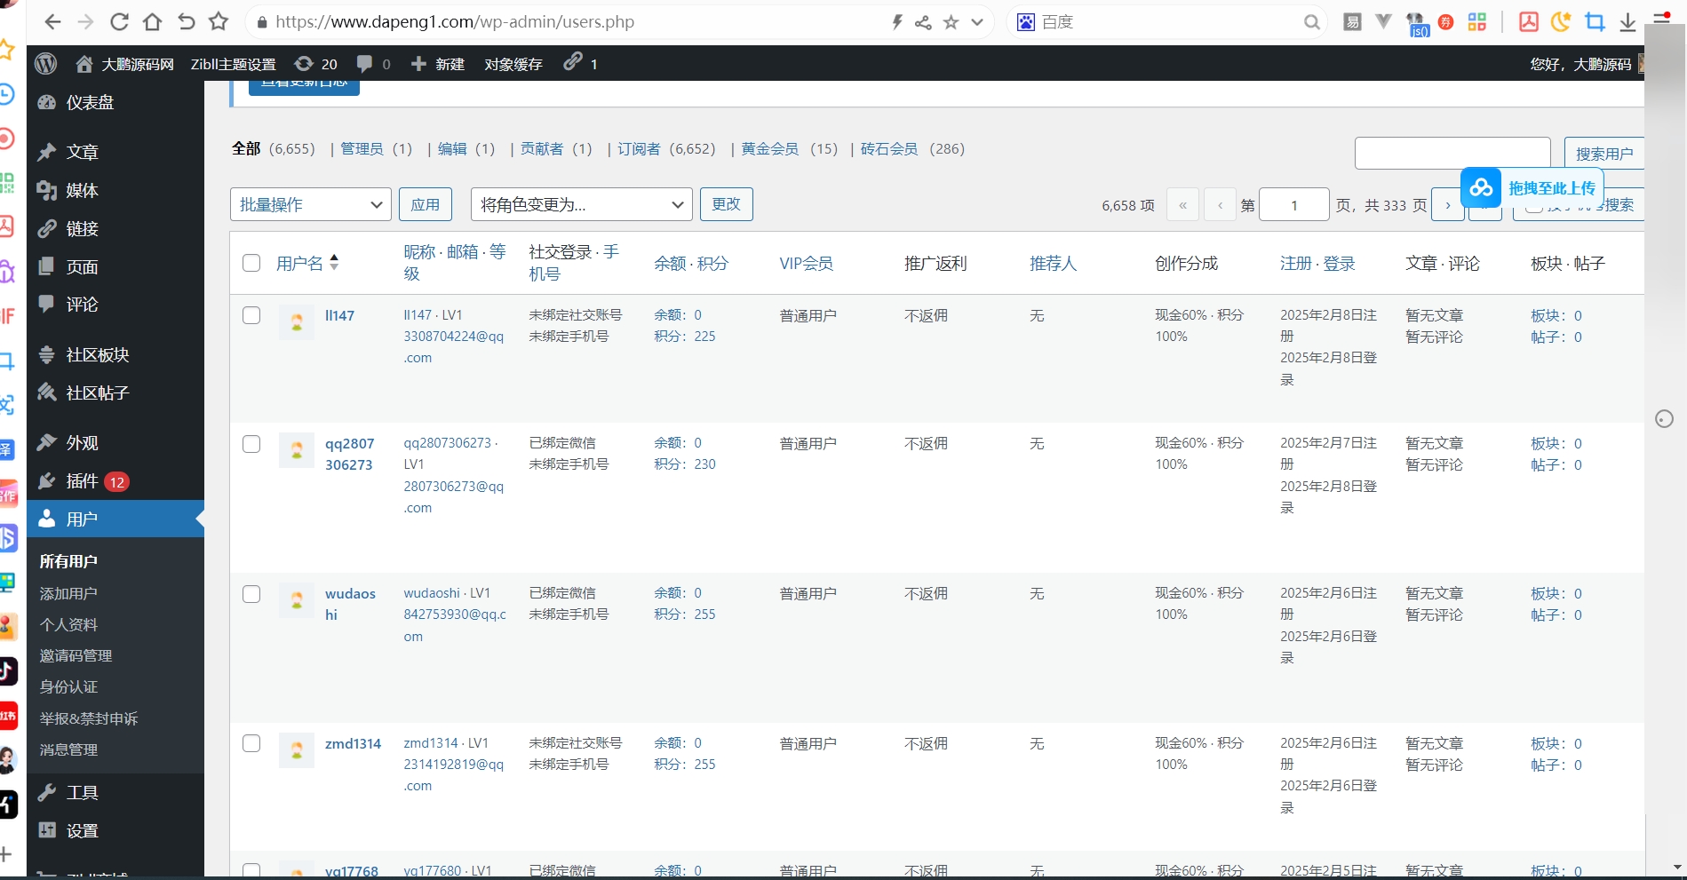Filter users by 黄金会员 link
This screenshot has height=880, width=1687.
769,149
